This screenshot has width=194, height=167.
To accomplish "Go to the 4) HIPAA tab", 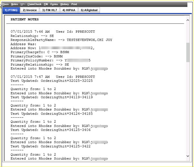I will [x=69, y=10].
